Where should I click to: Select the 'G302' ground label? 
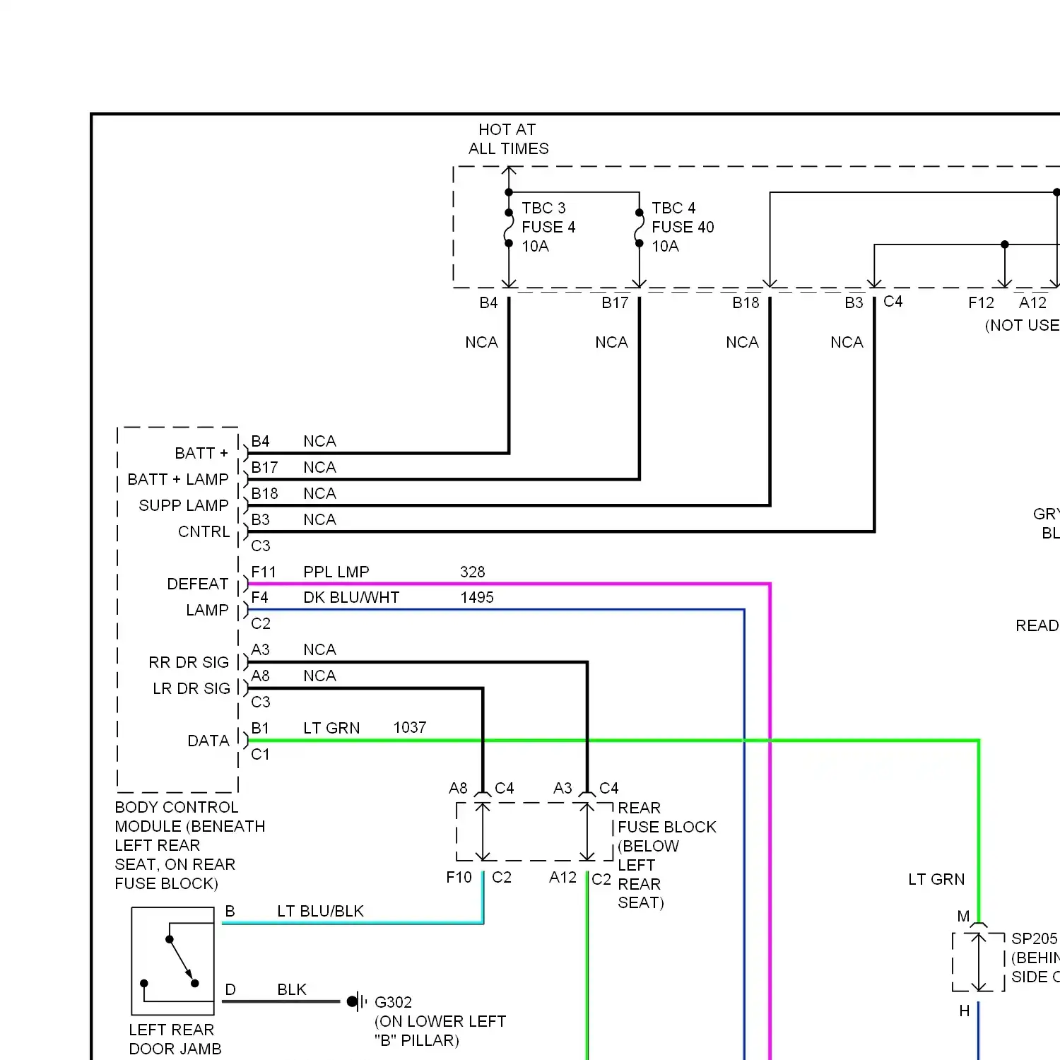(393, 1002)
